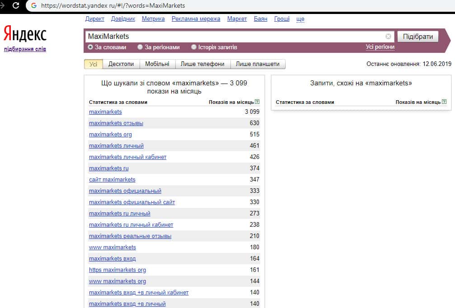Viewport: 455px width, 308px height.
Task: Open the 'Метрика' link in the top navigation
Action: click(153, 19)
